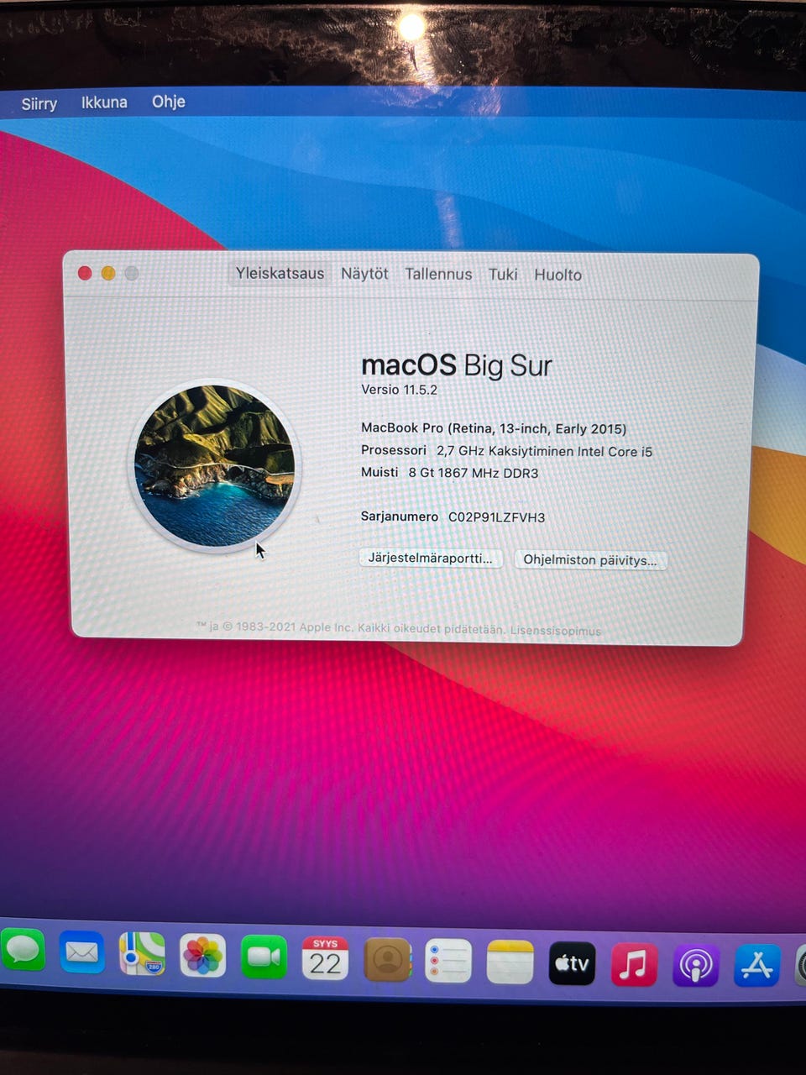The height and width of the screenshot is (1075, 806).
Task: Open the App Store in the Dock
Action: click(757, 966)
